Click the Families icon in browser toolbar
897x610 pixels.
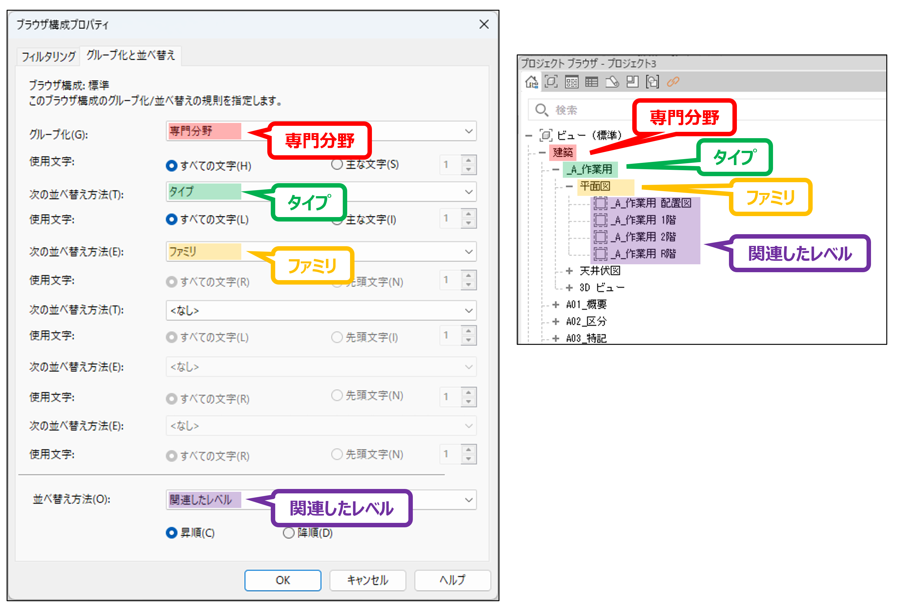[632, 82]
